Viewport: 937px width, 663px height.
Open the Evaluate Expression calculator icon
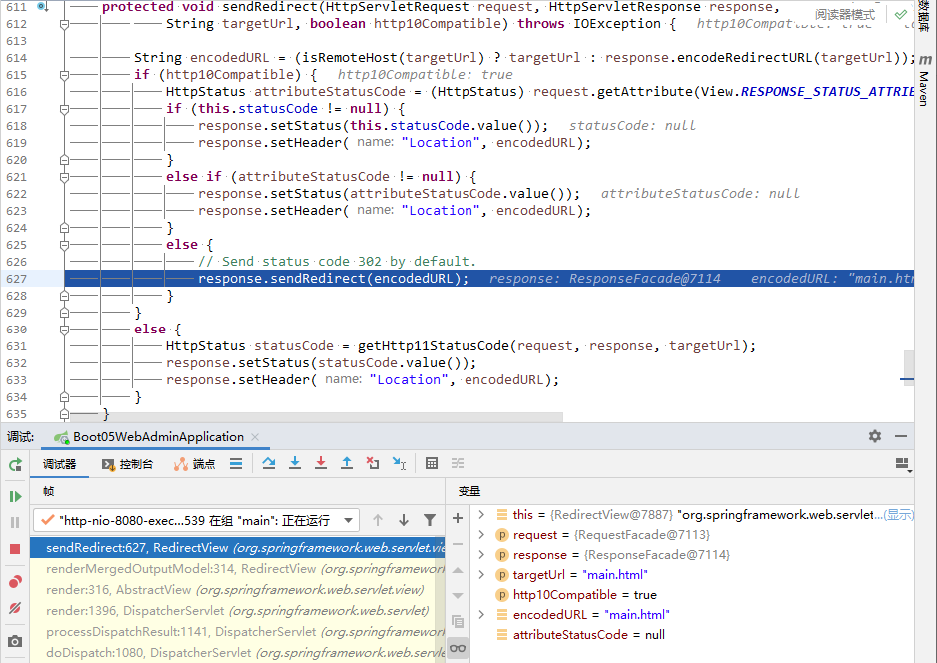click(x=432, y=463)
